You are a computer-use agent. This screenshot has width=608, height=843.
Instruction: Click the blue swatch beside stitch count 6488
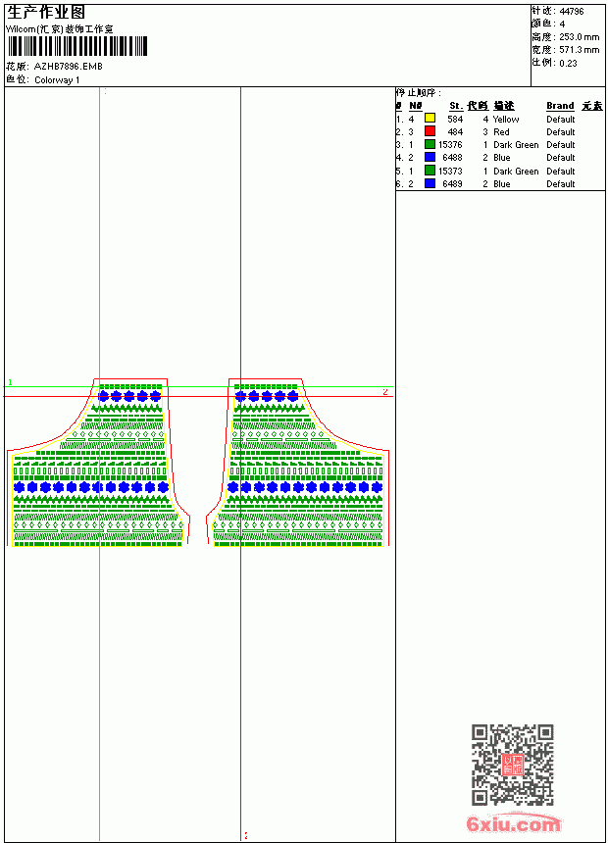pyautogui.click(x=430, y=157)
